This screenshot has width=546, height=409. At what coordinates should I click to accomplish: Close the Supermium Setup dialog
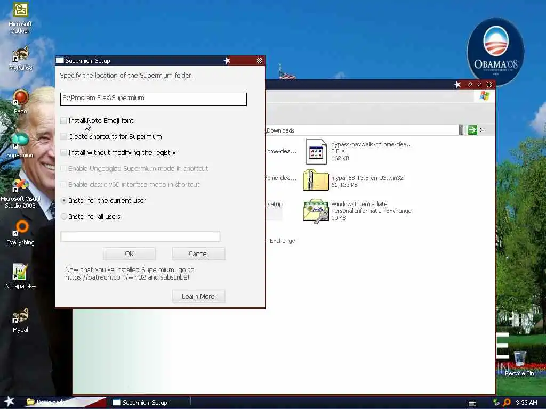pyautogui.click(x=260, y=61)
